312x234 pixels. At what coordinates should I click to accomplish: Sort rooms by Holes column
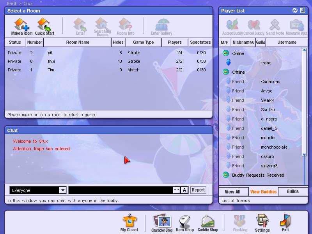[118, 42]
